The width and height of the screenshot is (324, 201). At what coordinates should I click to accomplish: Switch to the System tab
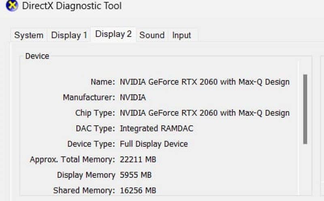point(28,35)
